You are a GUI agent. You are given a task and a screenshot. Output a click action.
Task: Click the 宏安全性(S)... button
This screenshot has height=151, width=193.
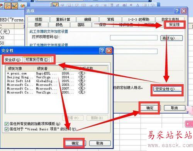click(167, 89)
